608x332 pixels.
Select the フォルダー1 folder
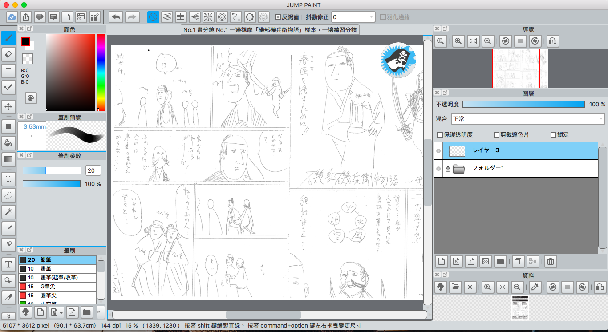pyautogui.click(x=516, y=169)
